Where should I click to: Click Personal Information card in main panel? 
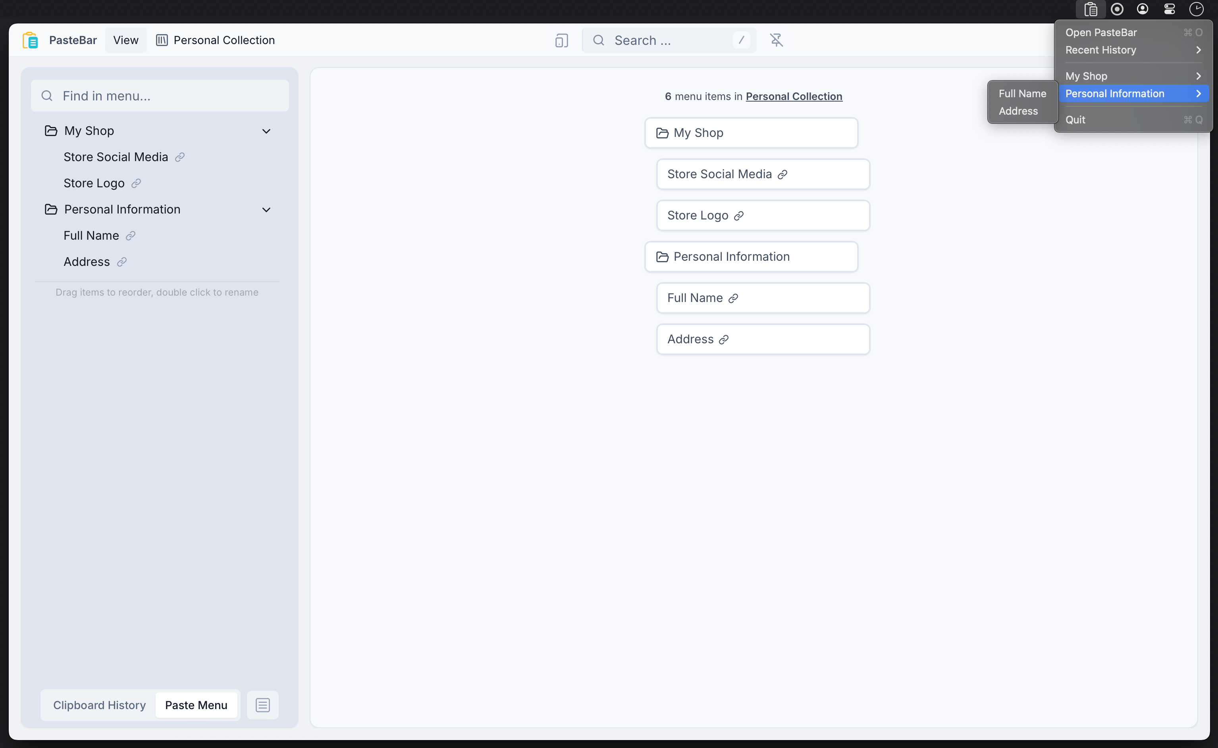(x=751, y=257)
